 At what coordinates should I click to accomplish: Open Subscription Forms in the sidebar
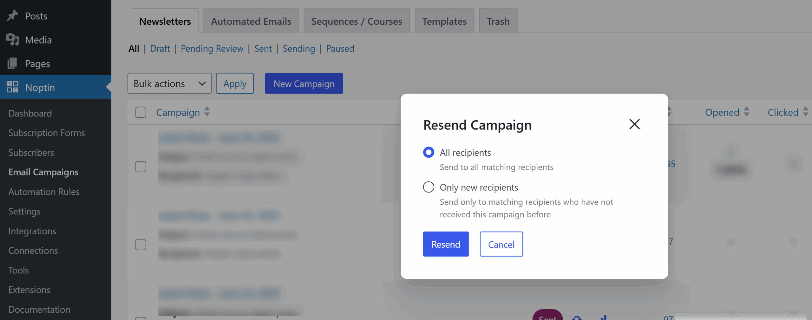coord(47,133)
